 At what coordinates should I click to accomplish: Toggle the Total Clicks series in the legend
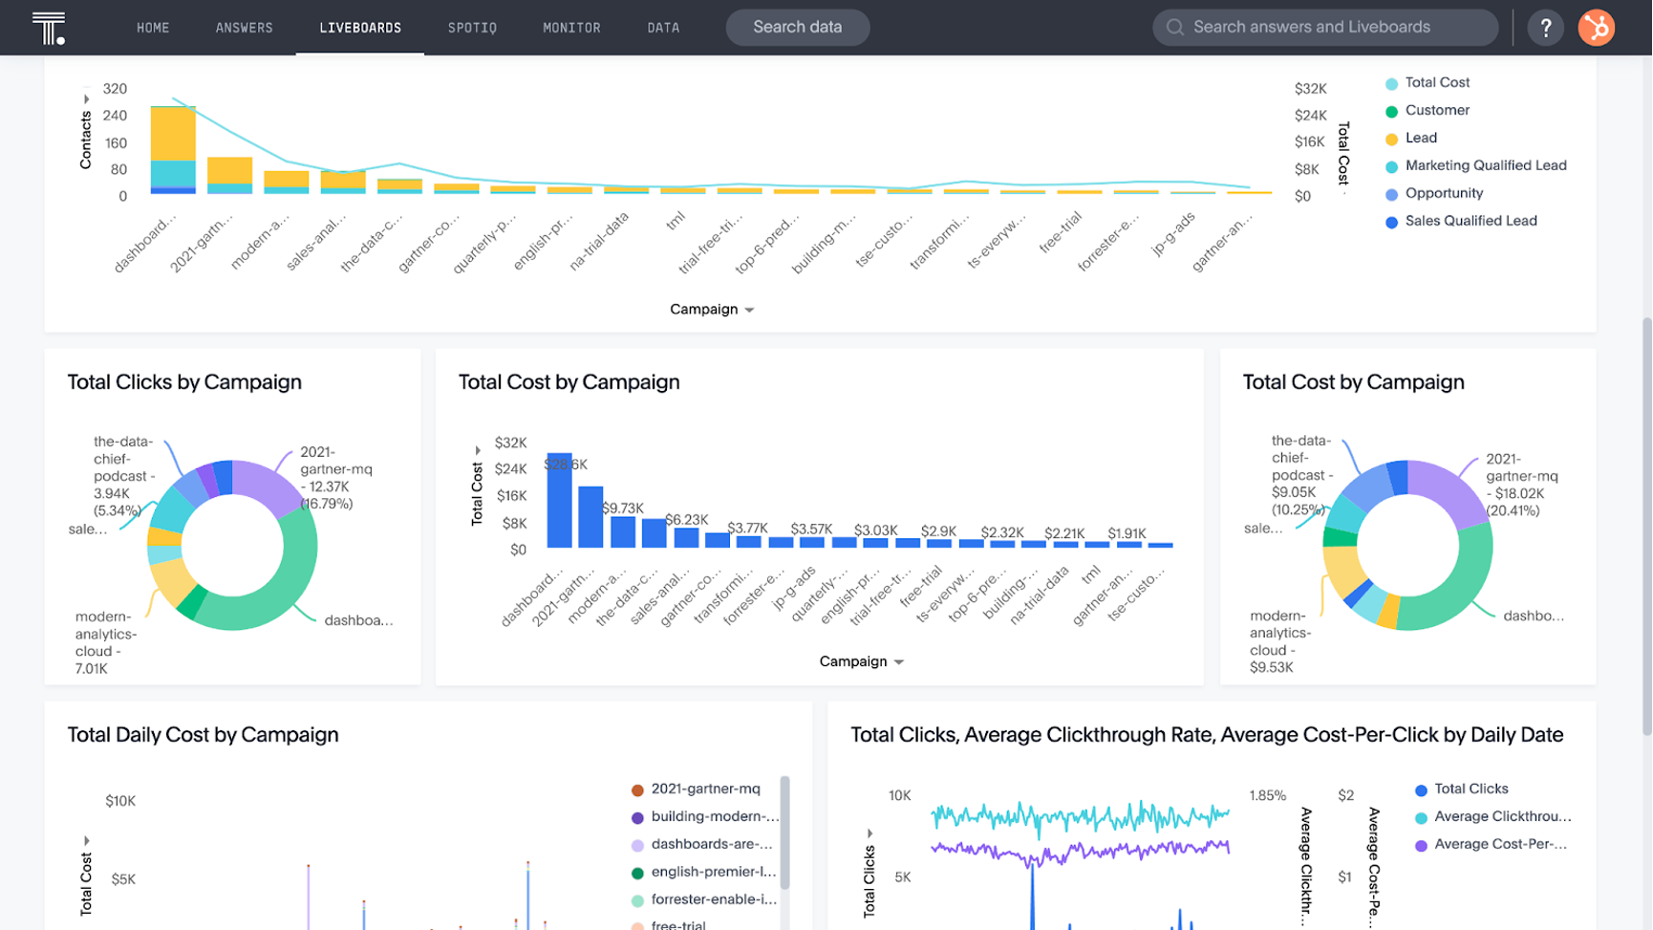point(1421,789)
